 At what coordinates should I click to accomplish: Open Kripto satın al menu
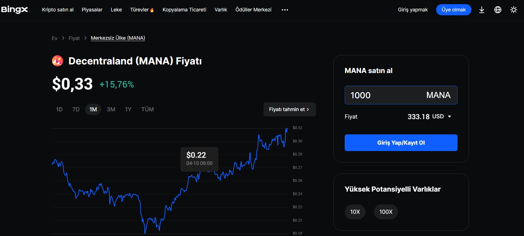(x=58, y=10)
